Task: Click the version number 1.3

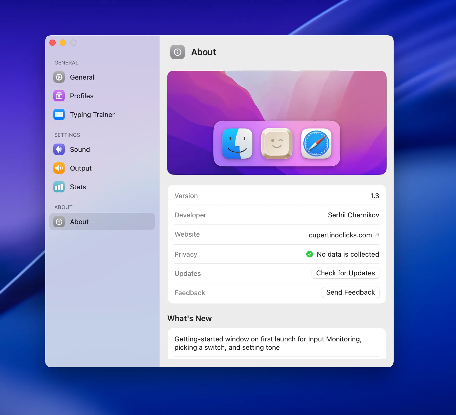Action: pos(375,196)
